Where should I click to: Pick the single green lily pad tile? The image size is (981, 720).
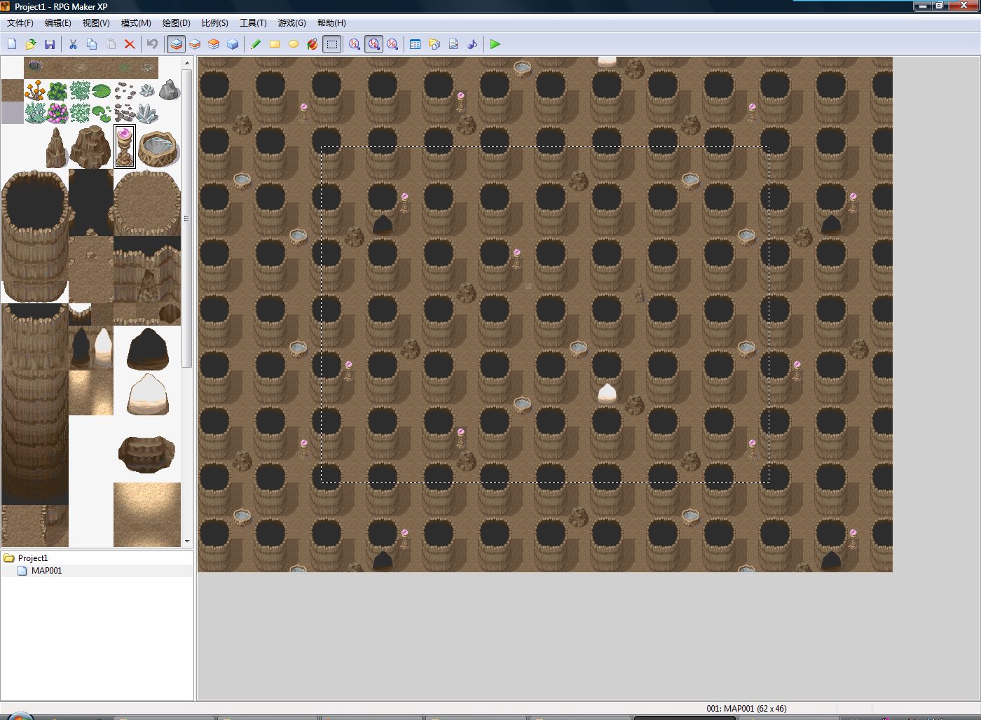pos(102,90)
